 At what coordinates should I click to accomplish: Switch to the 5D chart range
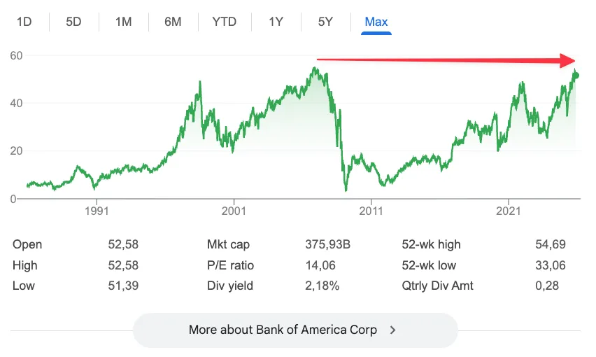coord(73,22)
